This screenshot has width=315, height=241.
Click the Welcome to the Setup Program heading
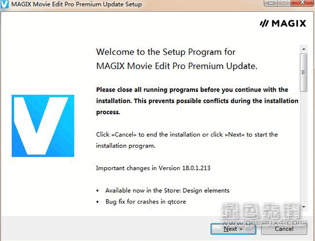(x=177, y=59)
